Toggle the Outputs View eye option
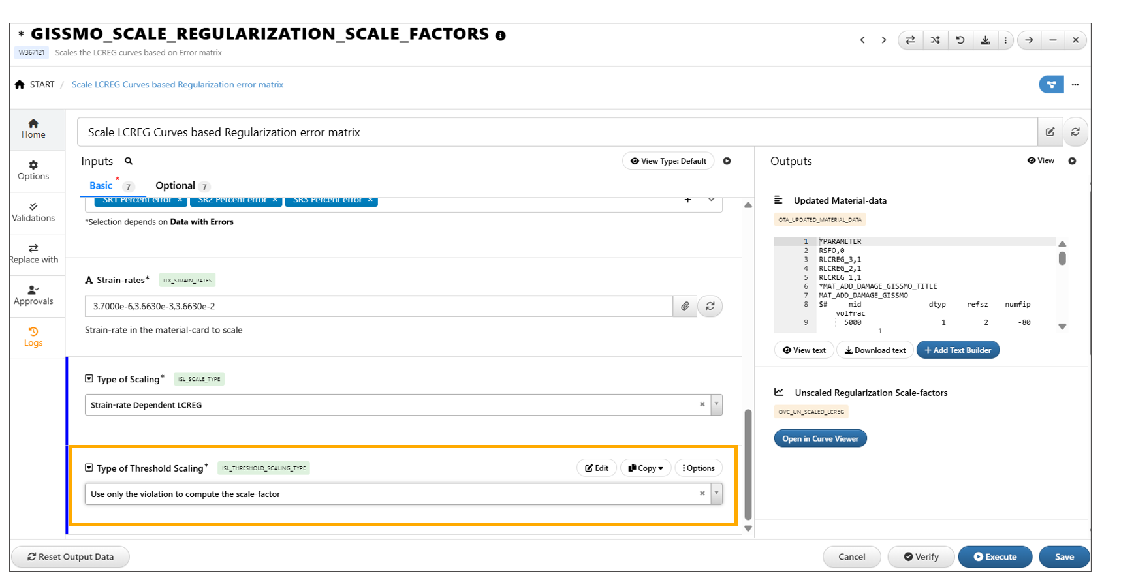 click(x=1040, y=160)
